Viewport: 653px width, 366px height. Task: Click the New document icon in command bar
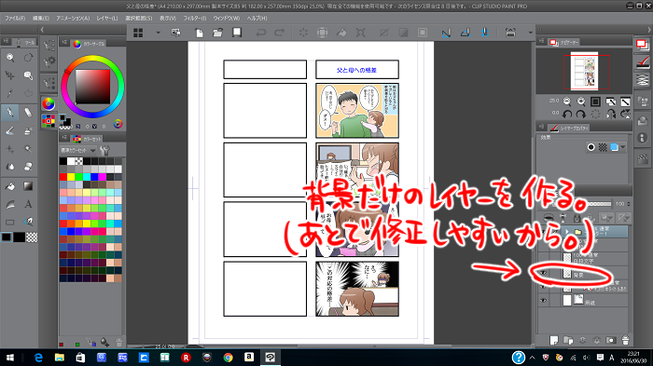[199, 33]
